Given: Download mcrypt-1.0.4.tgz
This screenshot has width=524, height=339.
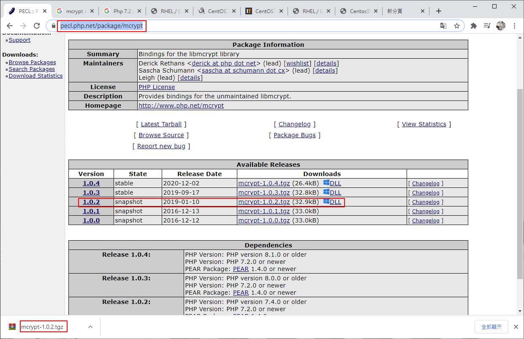Looking at the screenshot, I should (264, 183).
